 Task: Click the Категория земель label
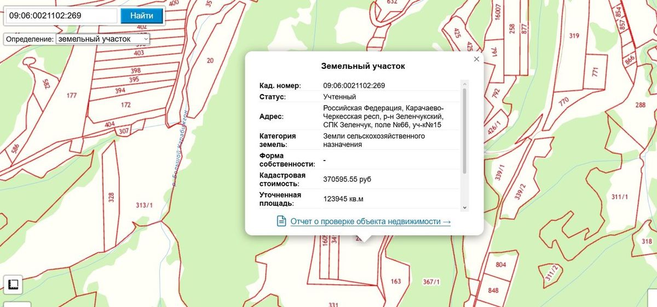coord(278,140)
